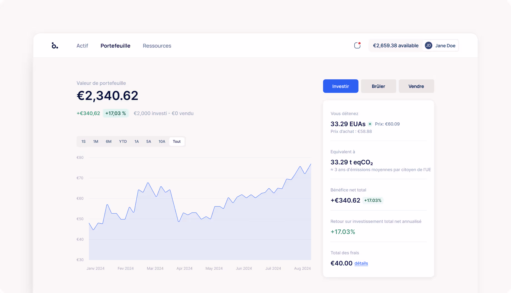Select the 1M time range

pos(96,142)
